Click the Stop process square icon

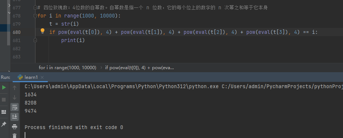4,100
